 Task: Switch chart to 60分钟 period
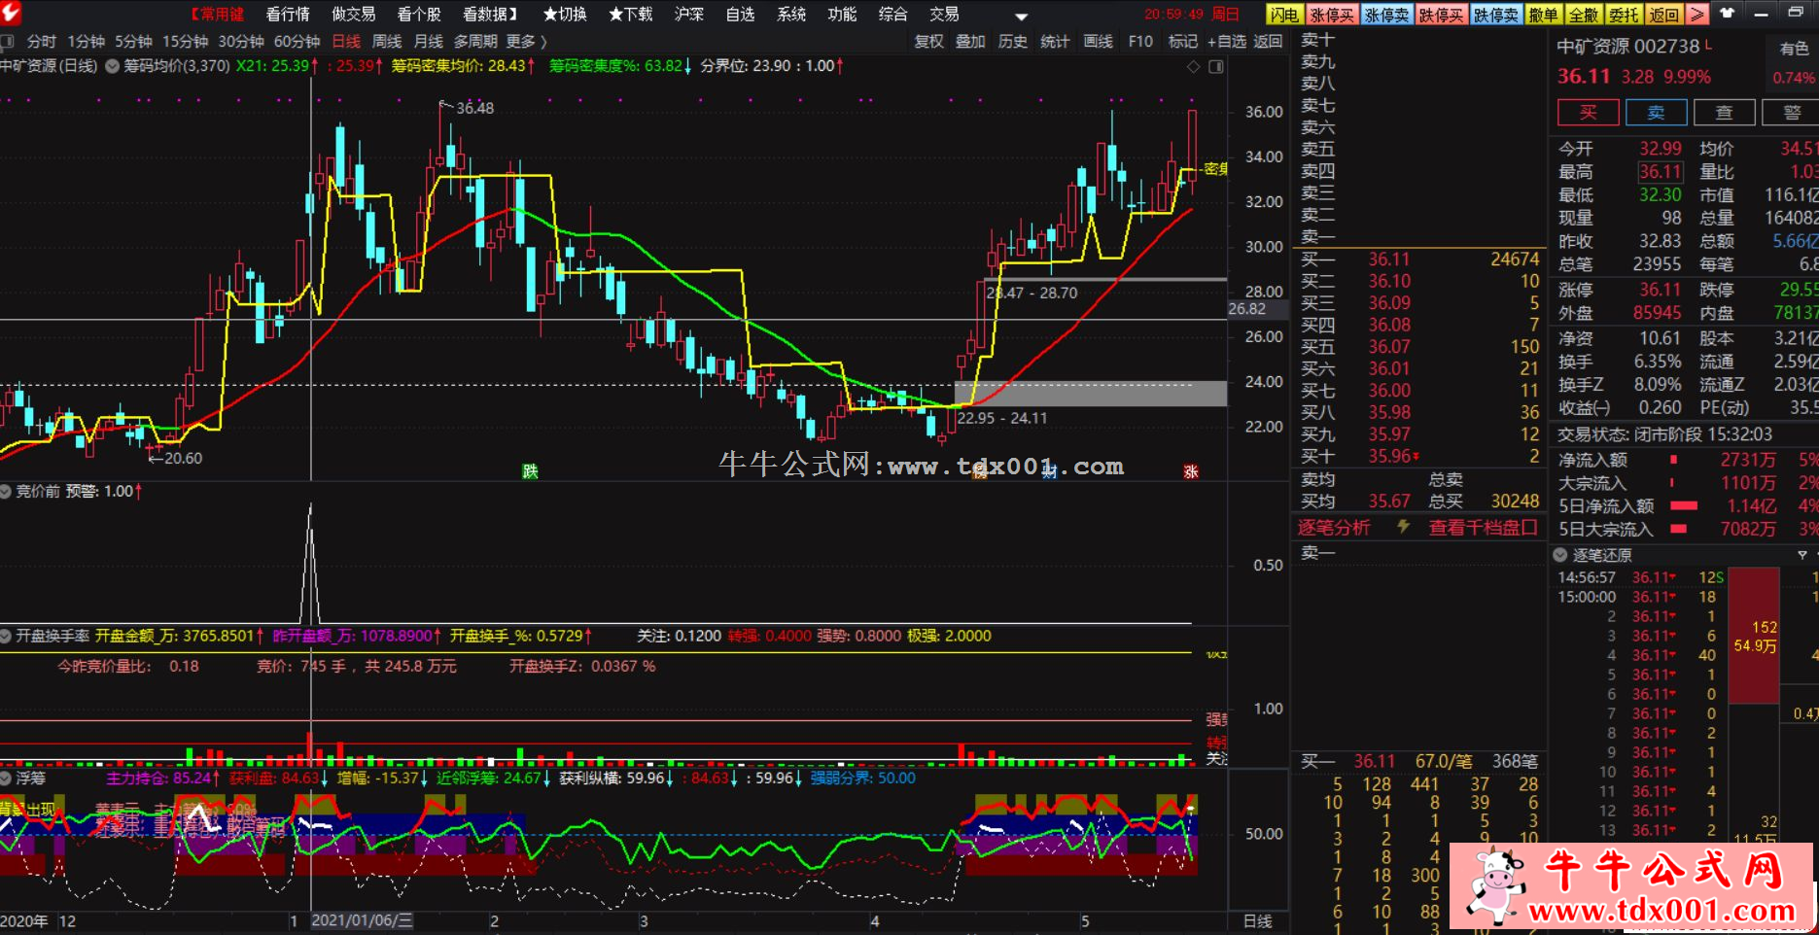point(297,42)
